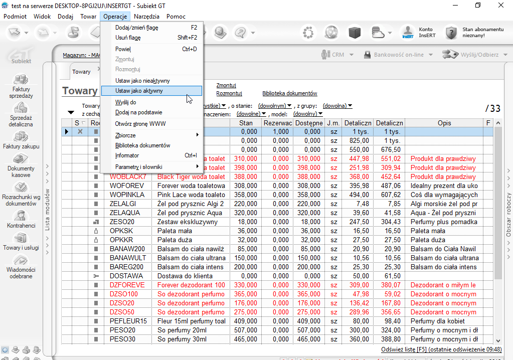
Task: Click the subscription status shield icon
Action: [451, 33]
